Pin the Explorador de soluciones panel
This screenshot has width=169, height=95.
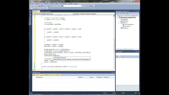[x=137, y=11]
